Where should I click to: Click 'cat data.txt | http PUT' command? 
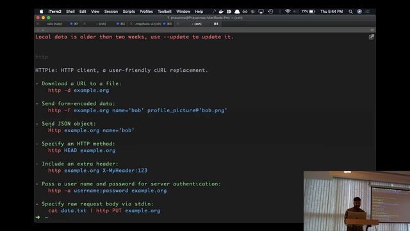pyautogui.click(x=104, y=210)
